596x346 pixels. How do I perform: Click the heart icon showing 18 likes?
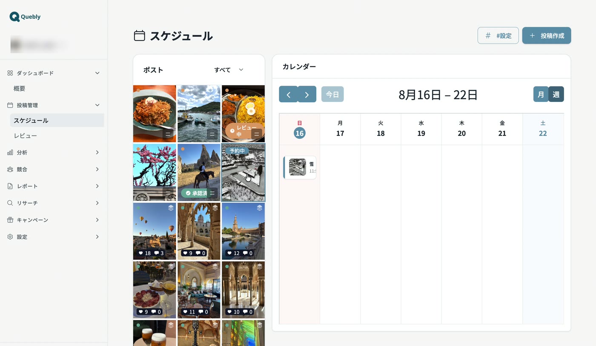coord(140,253)
